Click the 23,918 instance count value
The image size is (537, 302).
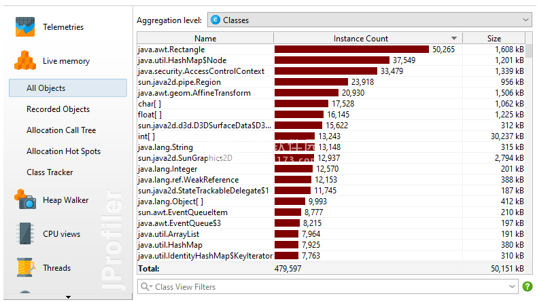click(363, 82)
